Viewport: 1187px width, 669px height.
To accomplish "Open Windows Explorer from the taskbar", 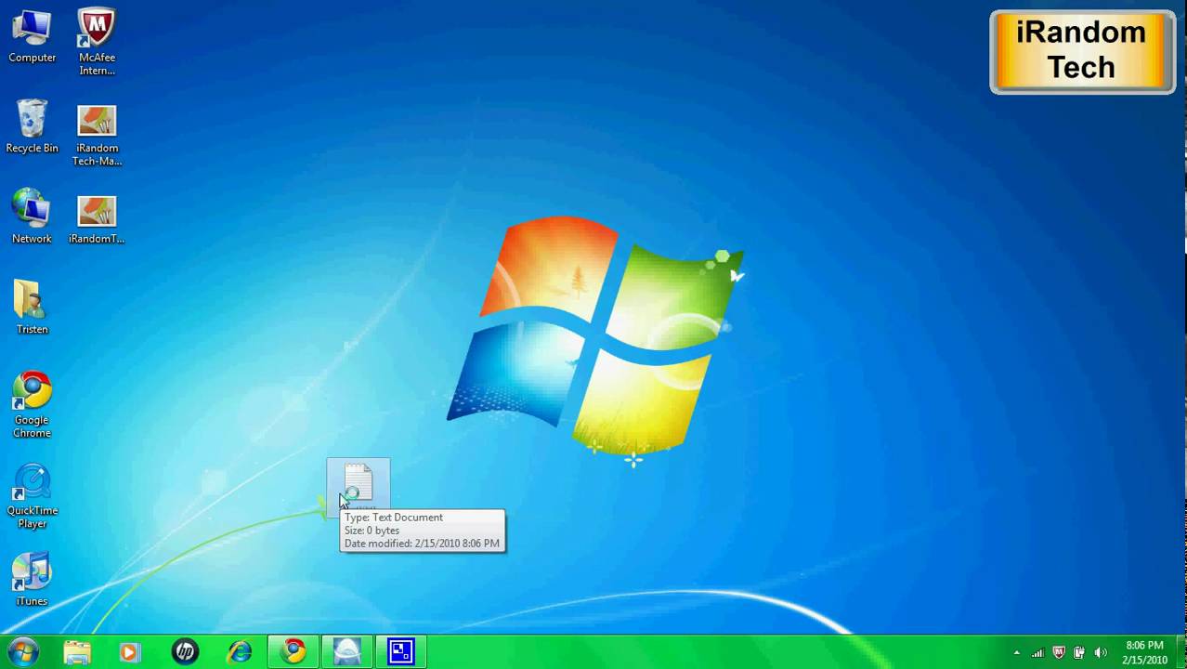I will (77, 652).
